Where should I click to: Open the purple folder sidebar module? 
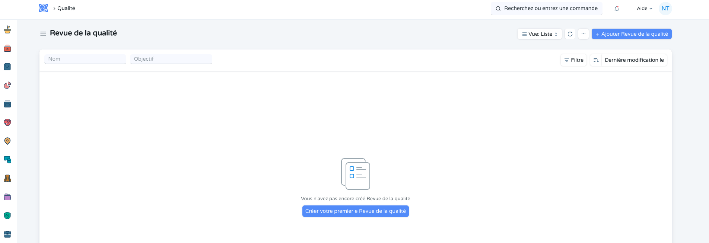(x=7, y=197)
